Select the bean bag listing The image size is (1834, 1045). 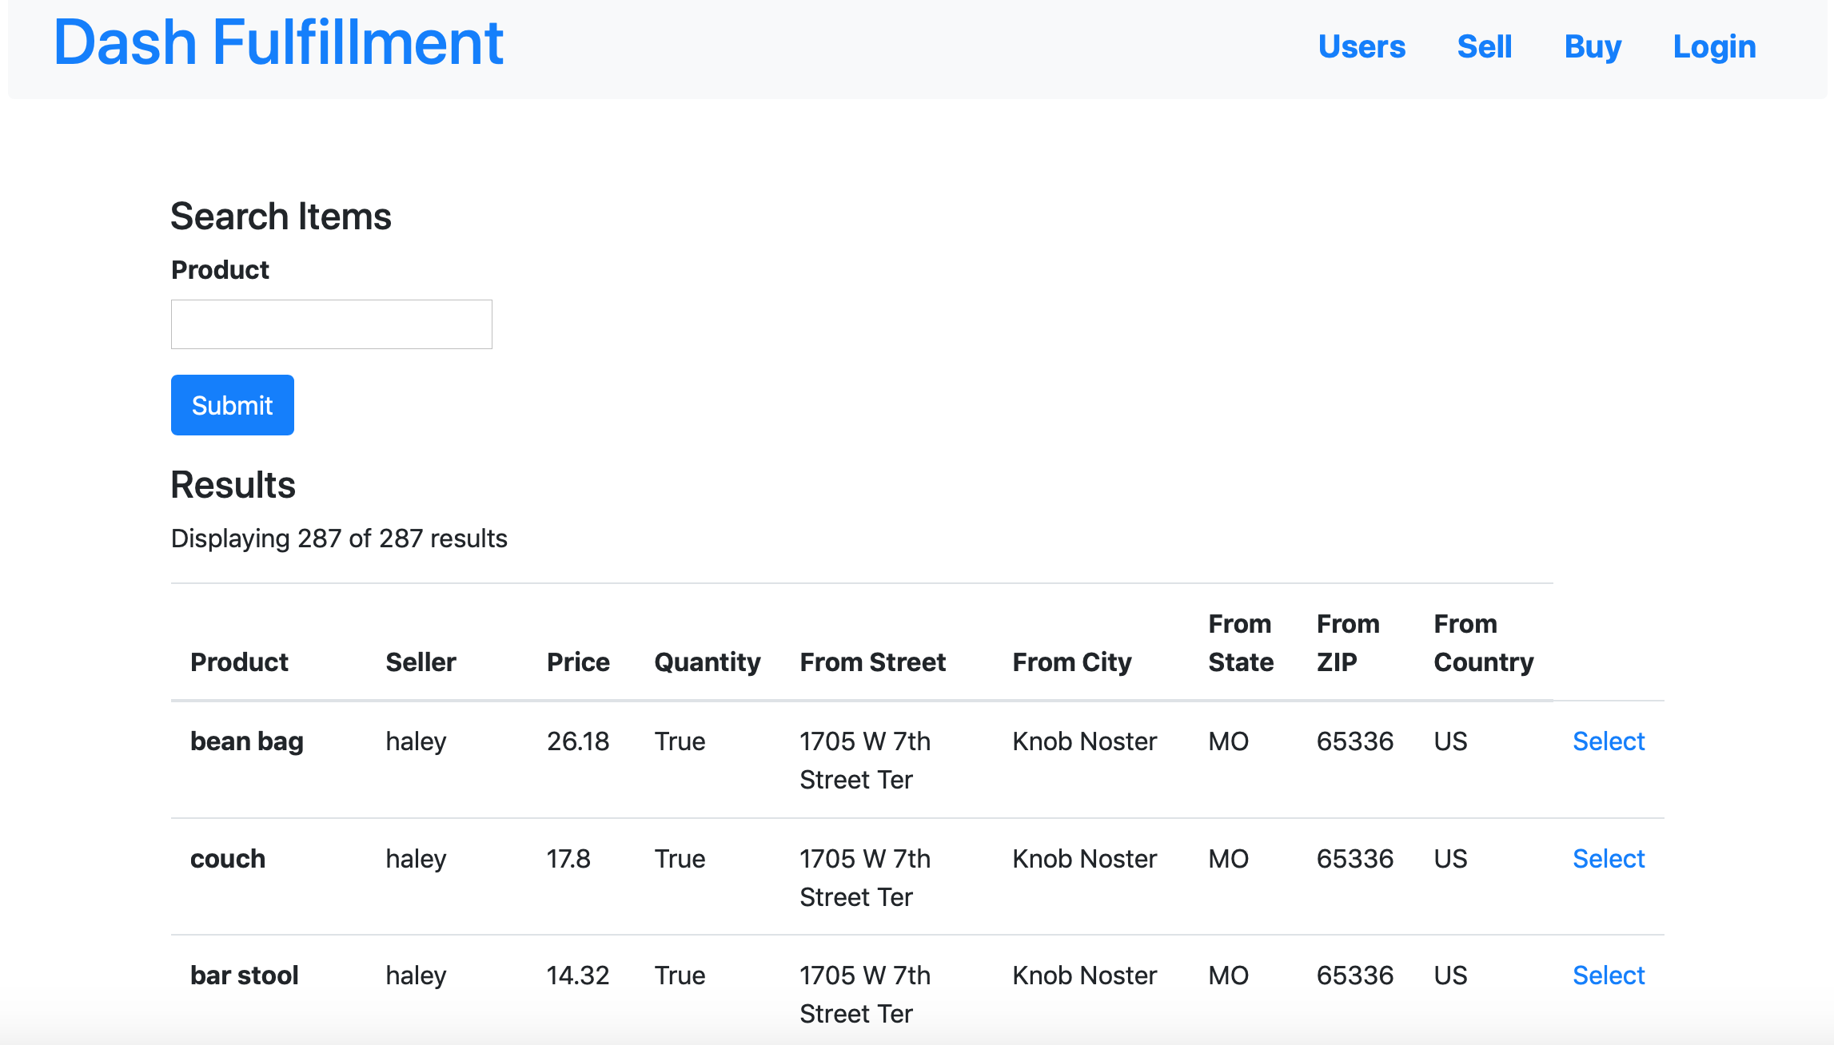[1608, 741]
